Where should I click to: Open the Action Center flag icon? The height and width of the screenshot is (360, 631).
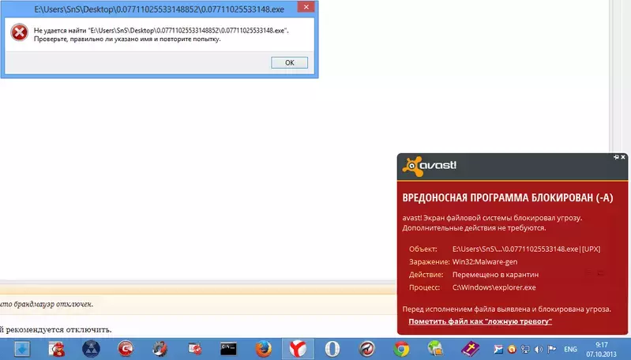coord(552,349)
